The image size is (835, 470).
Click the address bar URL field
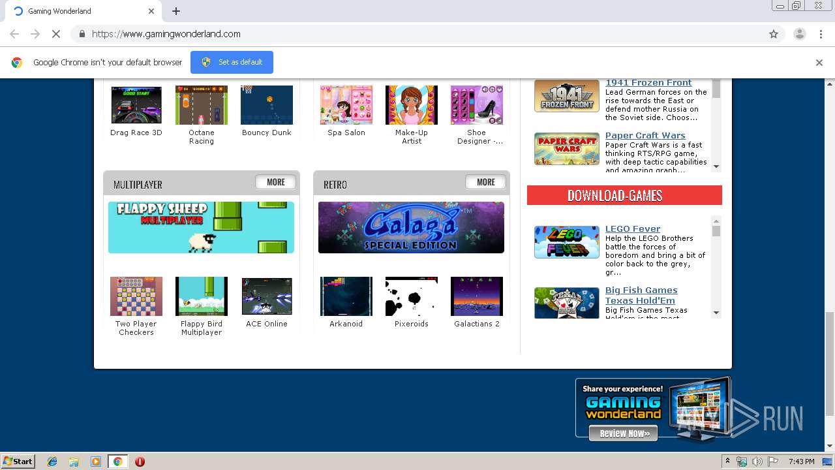click(x=417, y=34)
